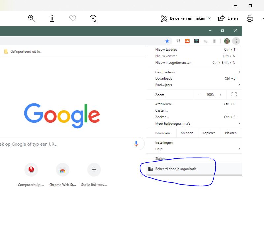Print the photo with the printer icon
The image size is (264, 235).
coord(250,18)
